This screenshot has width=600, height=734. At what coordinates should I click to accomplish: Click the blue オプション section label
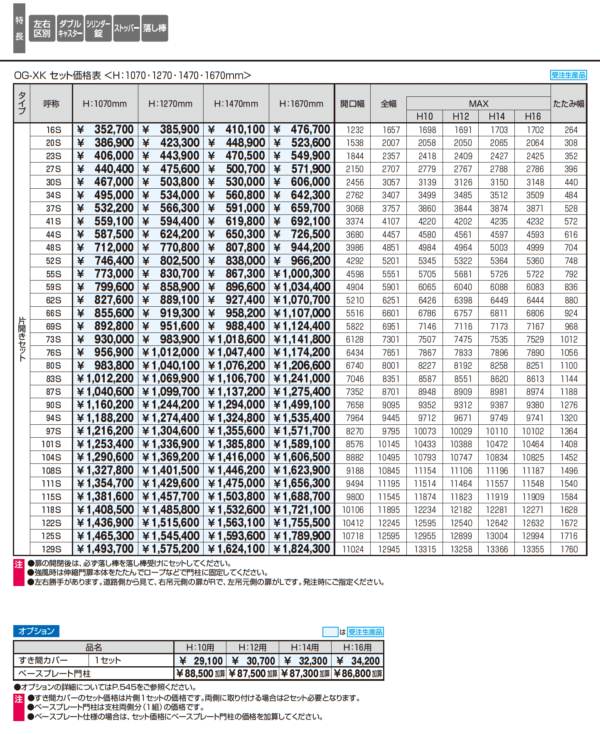pyautogui.click(x=37, y=631)
